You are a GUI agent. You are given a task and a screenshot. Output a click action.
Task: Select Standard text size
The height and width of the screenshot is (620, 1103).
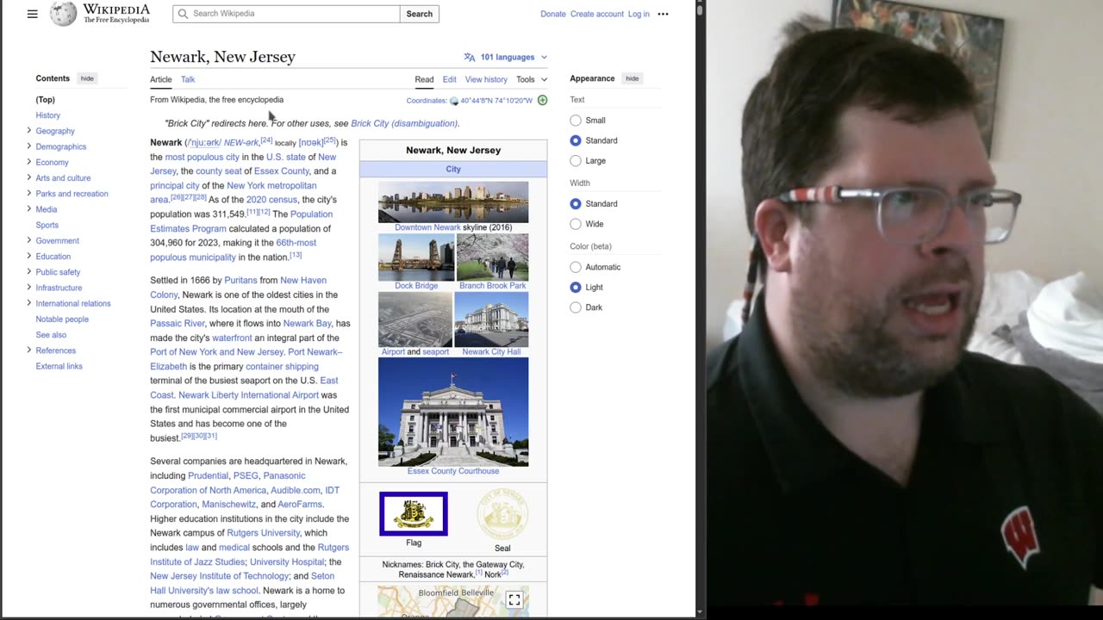pos(576,140)
